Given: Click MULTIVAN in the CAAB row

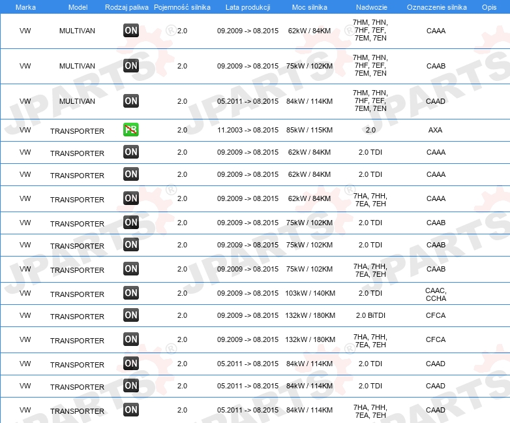Looking at the screenshot, I should point(77,66).
